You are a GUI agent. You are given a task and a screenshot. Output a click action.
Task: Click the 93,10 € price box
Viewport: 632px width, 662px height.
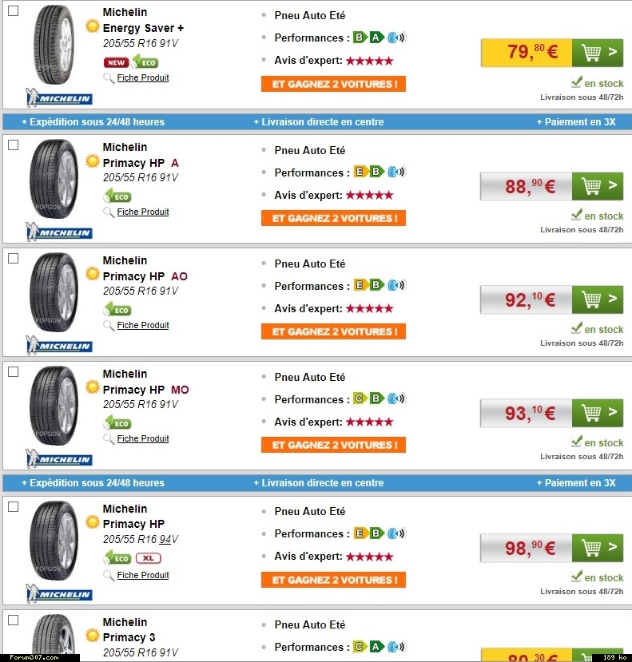[525, 413]
